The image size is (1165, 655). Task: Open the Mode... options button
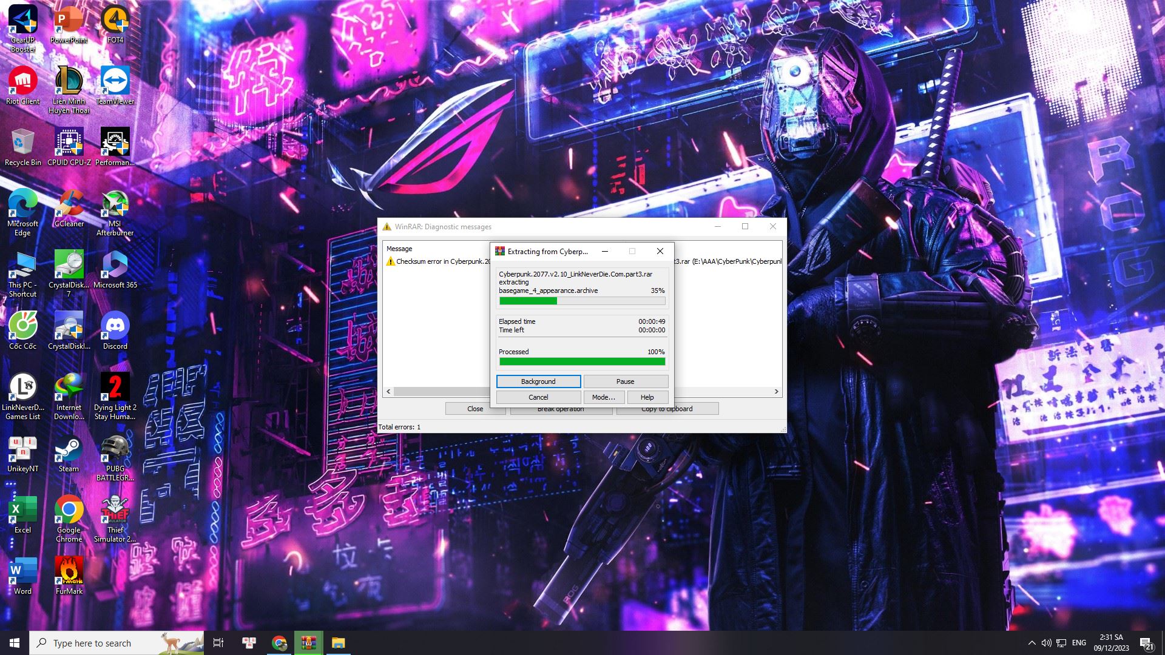[x=603, y=397]
